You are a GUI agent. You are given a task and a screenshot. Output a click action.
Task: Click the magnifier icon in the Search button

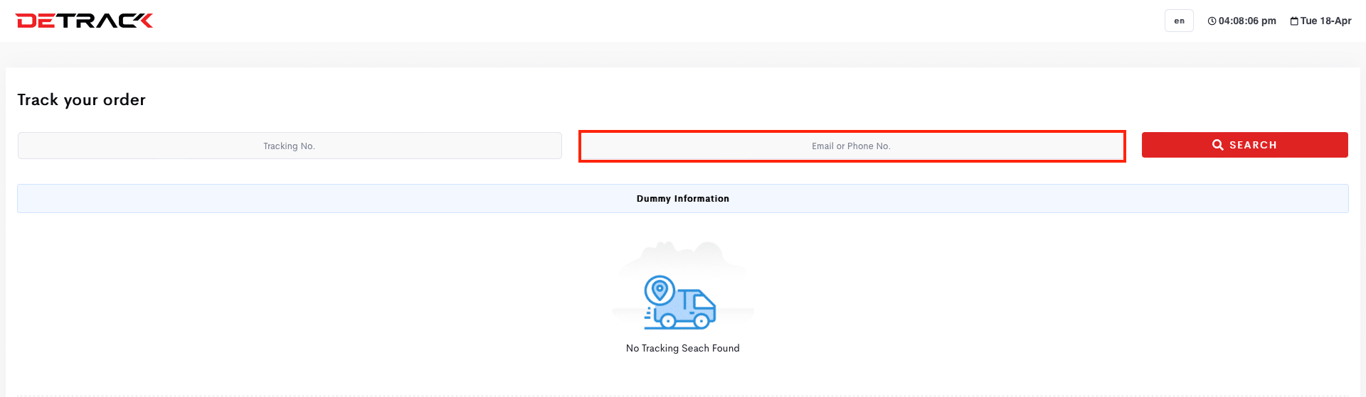click(x=1218, y=145)
